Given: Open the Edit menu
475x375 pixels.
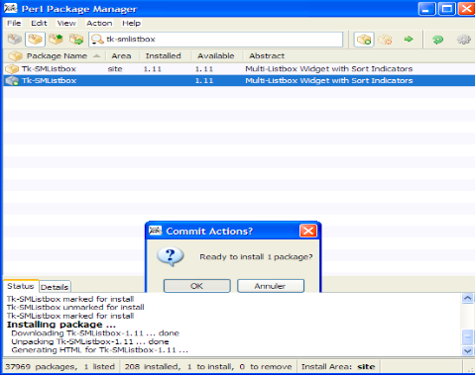Looking at the screenshot, I should [x=39, y=23].
